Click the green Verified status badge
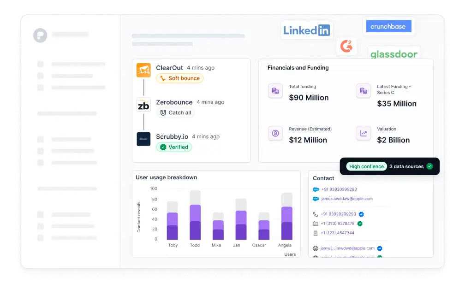This screenshot has width=465, height=295. click(x=174, y=147)
